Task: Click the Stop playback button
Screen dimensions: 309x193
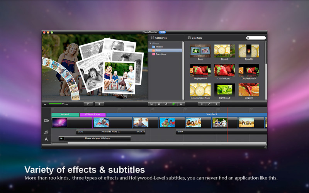Action: point(99,104)
